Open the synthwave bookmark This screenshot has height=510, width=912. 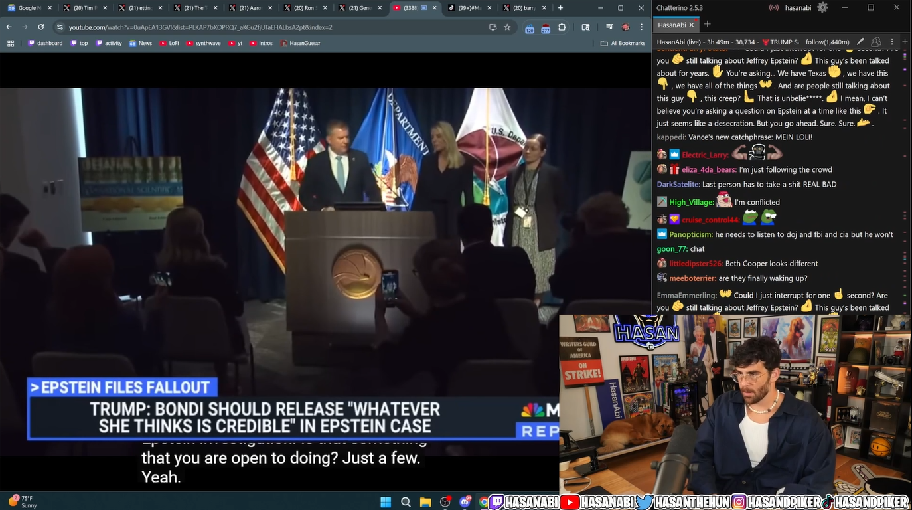[203, 43]
